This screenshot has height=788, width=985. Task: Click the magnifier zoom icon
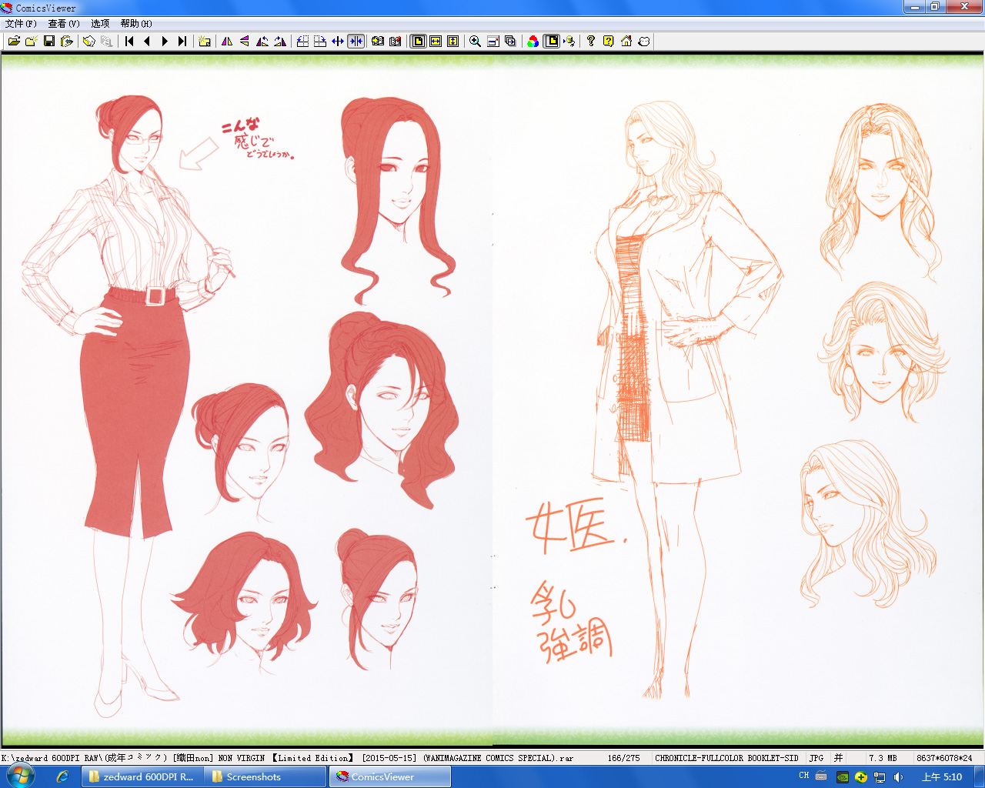[x=475, y=42]
